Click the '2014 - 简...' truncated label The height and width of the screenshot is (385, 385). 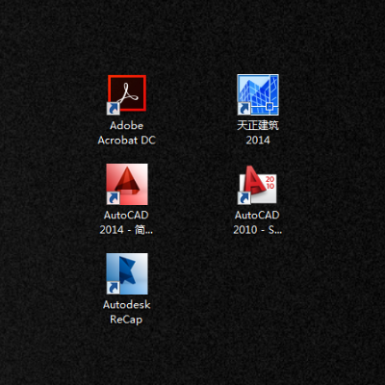[126, 230]
